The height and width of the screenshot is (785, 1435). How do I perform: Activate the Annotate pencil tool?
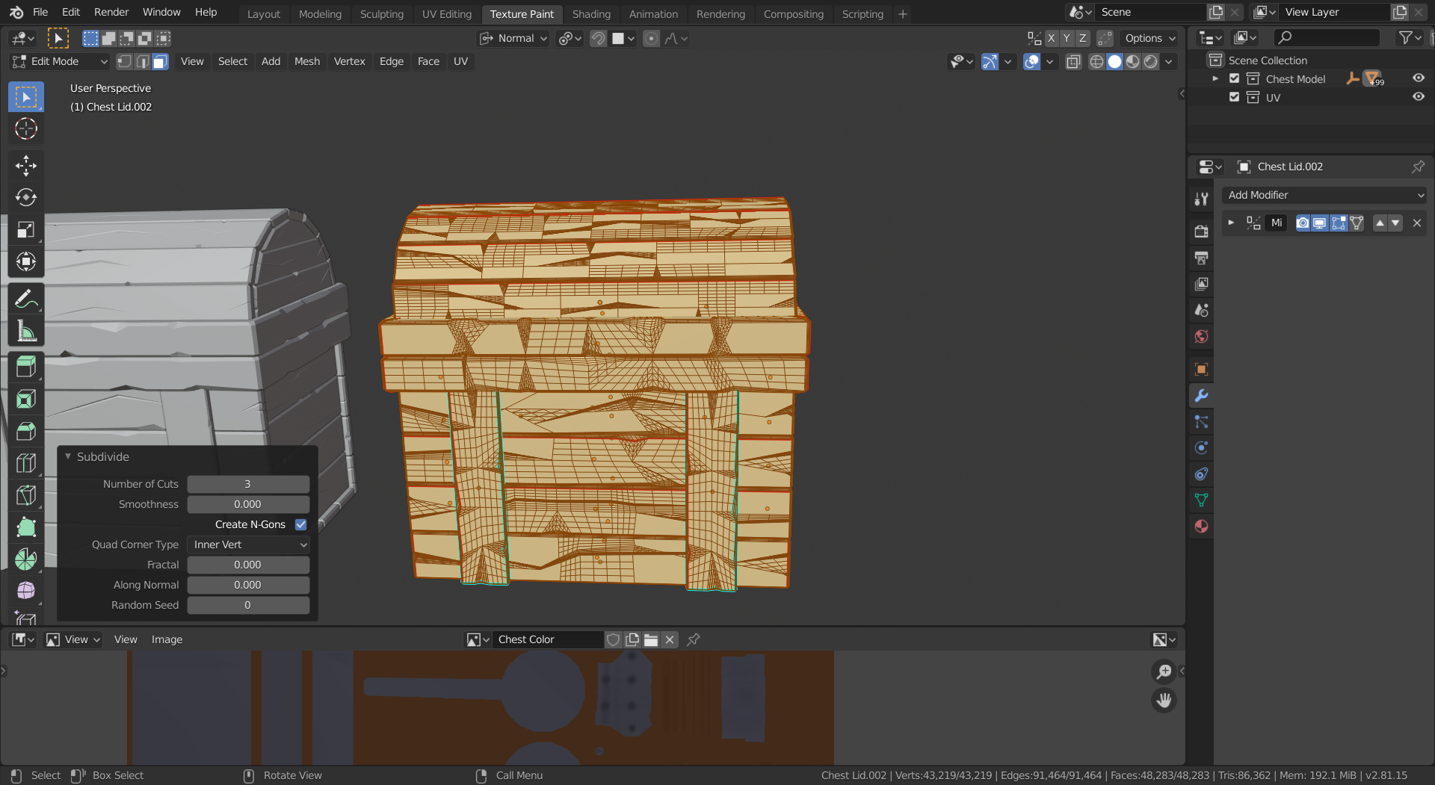tap(26, 300)
